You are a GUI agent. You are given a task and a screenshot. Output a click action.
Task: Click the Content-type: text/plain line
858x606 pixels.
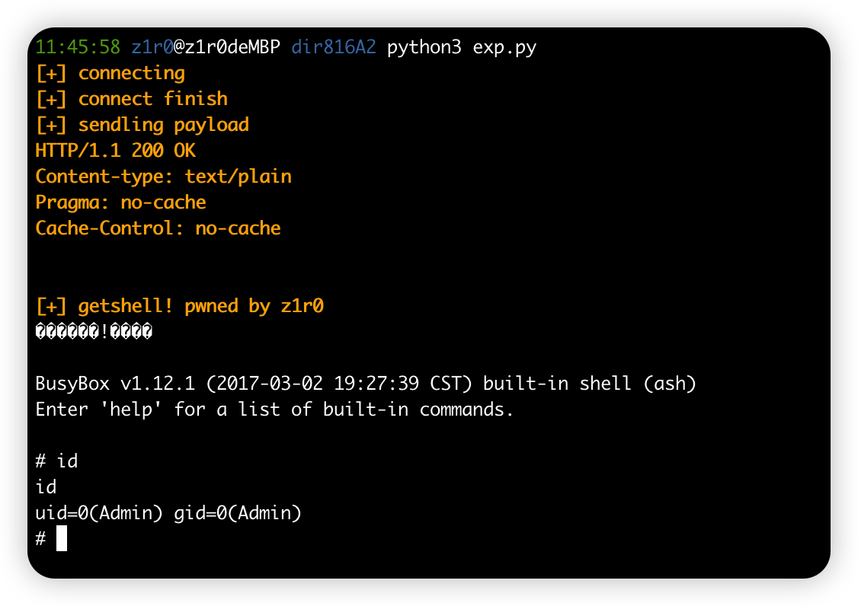pos(164,177)
